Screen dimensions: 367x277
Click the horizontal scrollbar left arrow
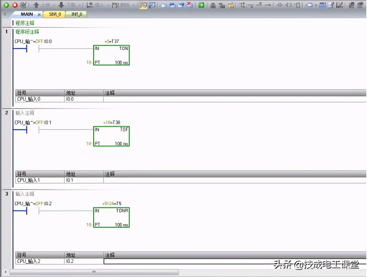pyautogui.click(x=6, y=272)
